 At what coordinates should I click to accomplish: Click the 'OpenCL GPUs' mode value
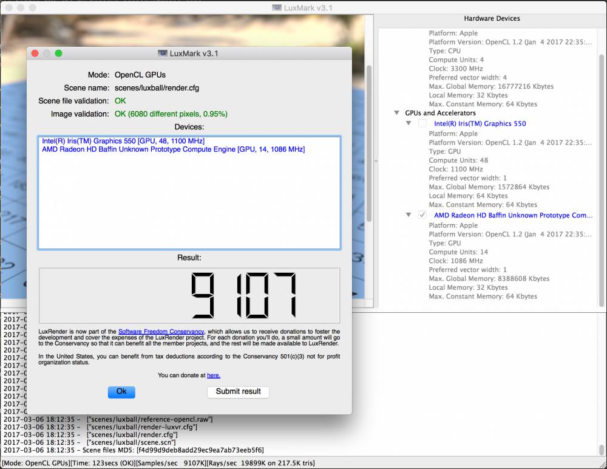(140, 75)
